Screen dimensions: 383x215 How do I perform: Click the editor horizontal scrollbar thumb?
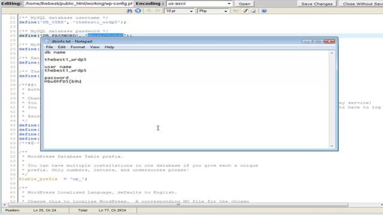(x=178, y=205)
